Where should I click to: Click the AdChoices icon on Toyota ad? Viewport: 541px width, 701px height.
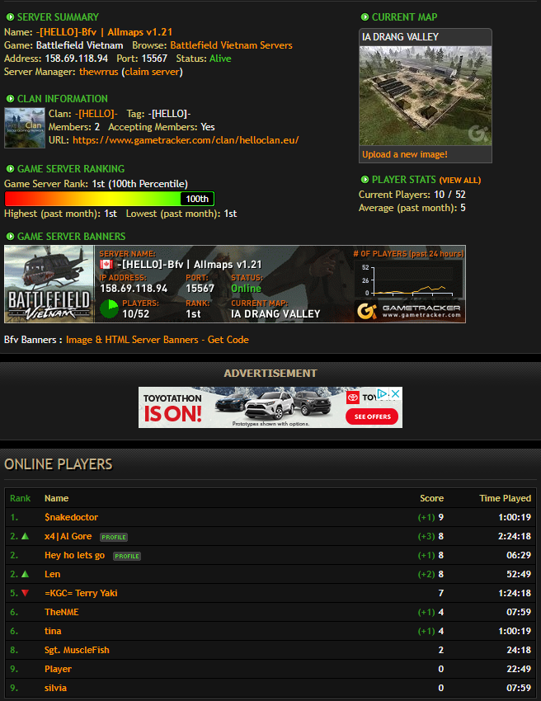(383, 394)
